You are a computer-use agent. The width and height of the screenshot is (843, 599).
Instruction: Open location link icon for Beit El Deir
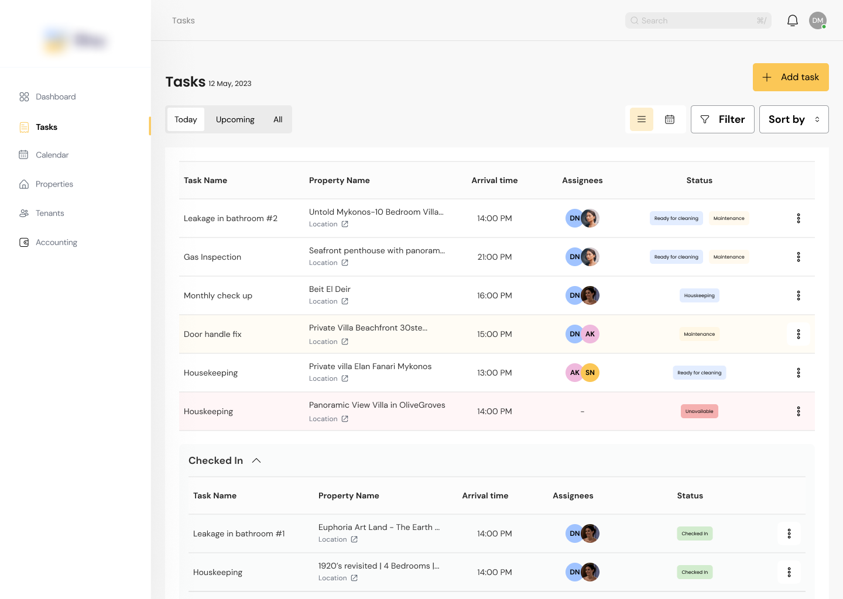(345, 301)
